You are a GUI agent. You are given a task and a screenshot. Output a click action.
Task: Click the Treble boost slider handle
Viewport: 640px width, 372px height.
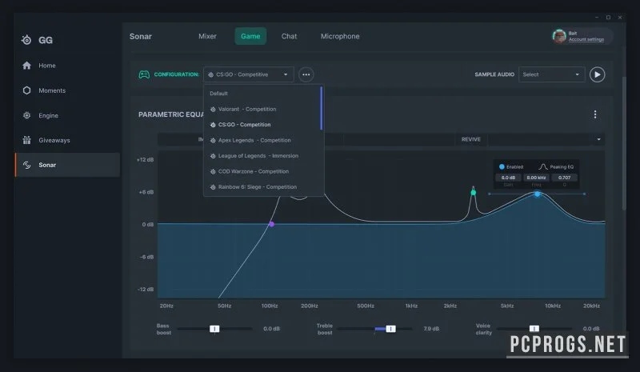click(x=390, y=329)
